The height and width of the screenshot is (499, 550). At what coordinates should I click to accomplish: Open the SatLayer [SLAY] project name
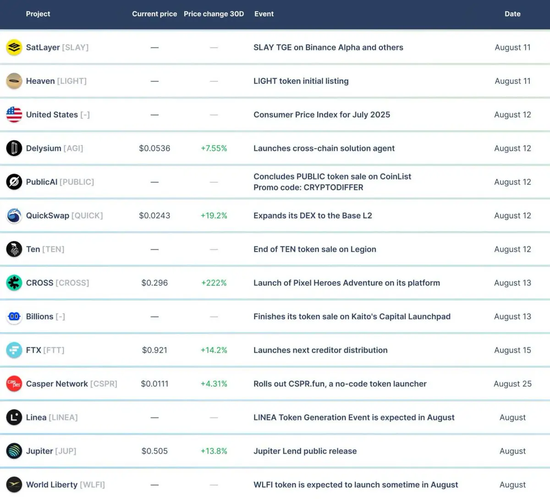[x=57, y=47]
